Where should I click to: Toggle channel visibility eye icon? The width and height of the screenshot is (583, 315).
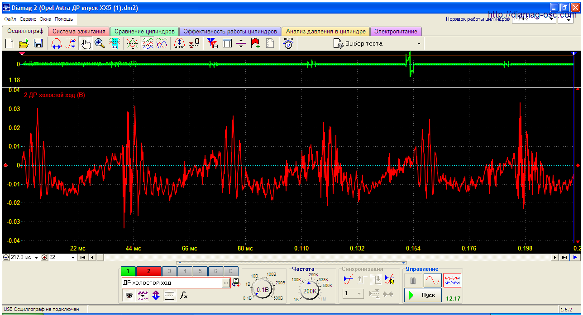coord(129,296)
